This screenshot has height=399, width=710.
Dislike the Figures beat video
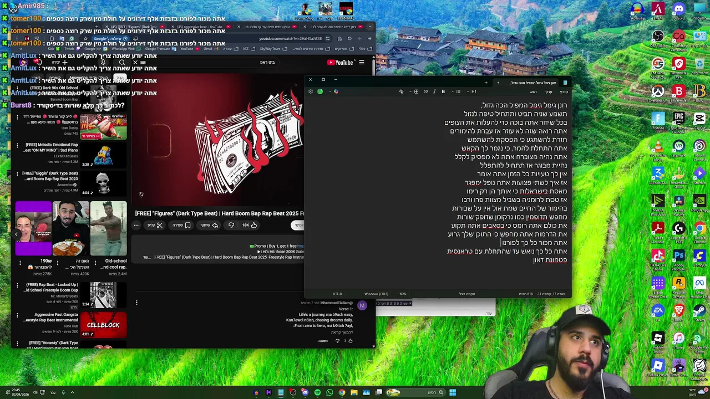231,225
